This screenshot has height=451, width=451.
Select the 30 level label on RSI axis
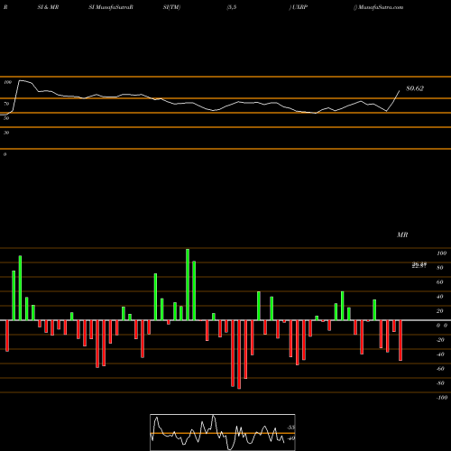tap(6, 133)
